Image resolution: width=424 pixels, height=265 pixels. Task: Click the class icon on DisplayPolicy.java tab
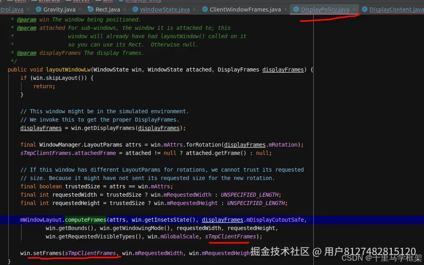296,10
